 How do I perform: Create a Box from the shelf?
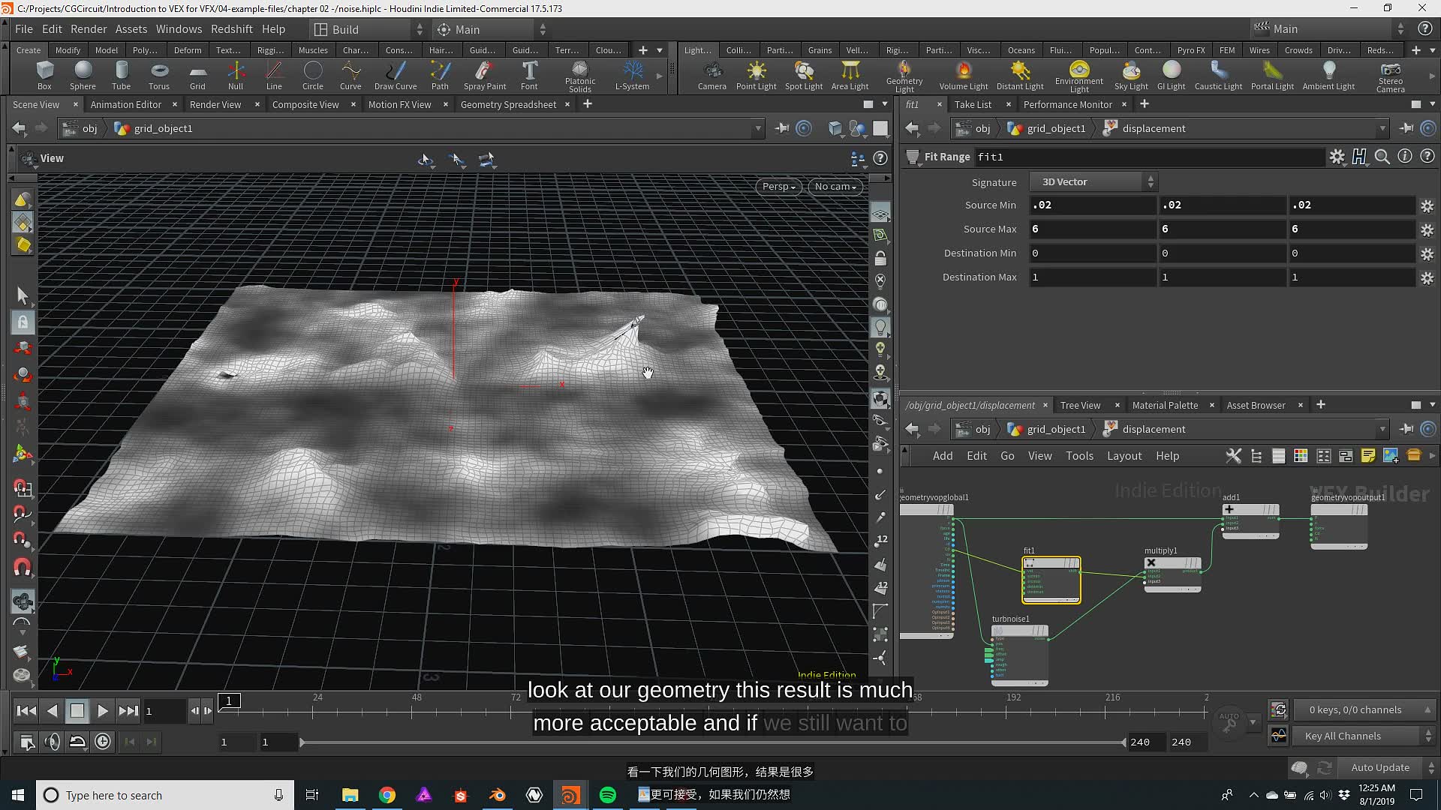[44, 76]
